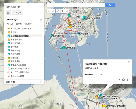
Task: Select the hand pan tool
Action: coord(58,11)
